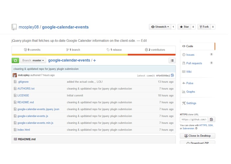
Task: Edit the repository description
Action: [144, 41]
